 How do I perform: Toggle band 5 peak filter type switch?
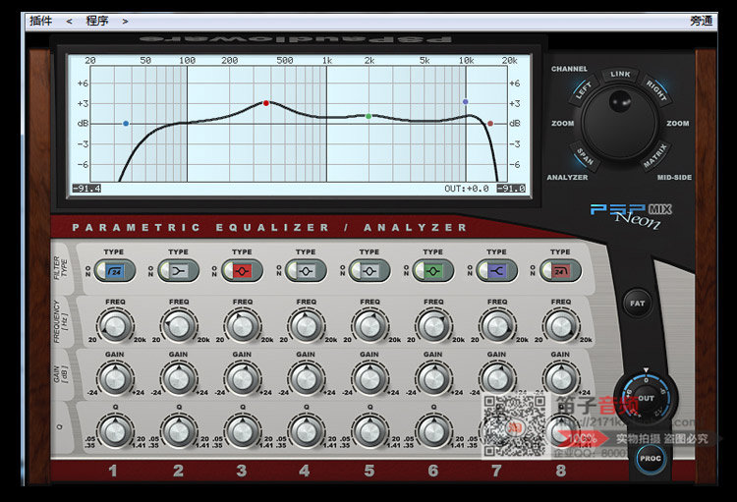[x=369, y=271]
